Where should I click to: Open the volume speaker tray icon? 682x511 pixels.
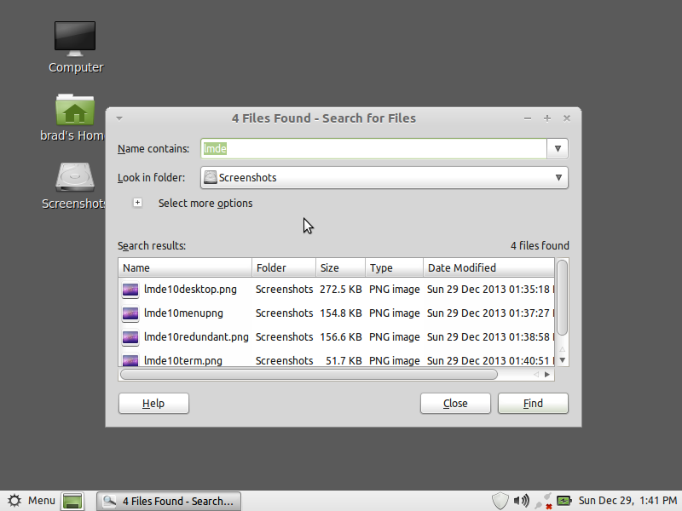(x=522, y=501)
